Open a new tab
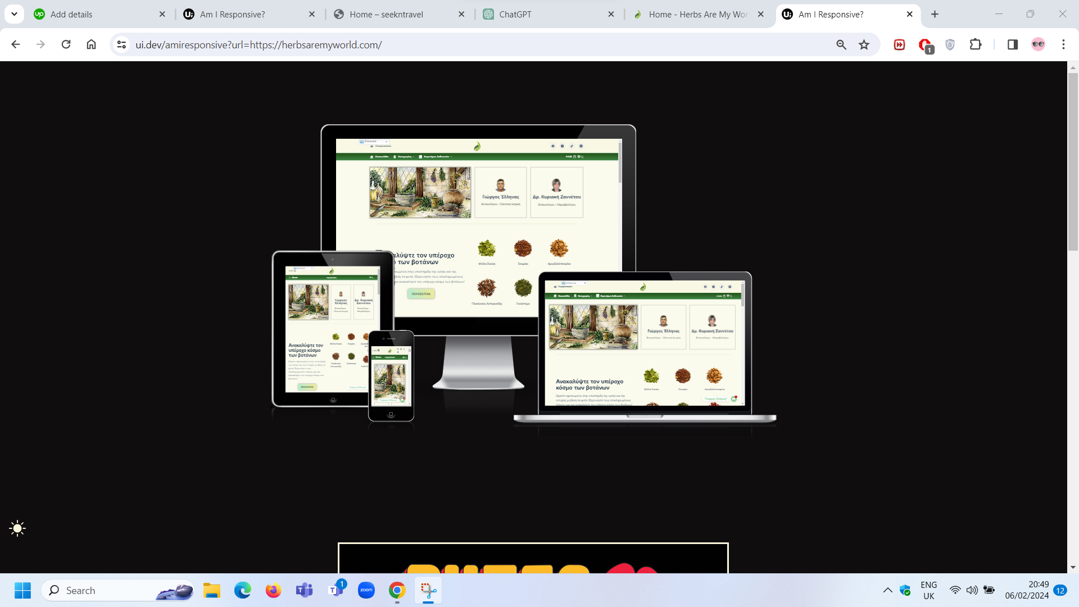1079x607 pixels. (x=935, y=14)
